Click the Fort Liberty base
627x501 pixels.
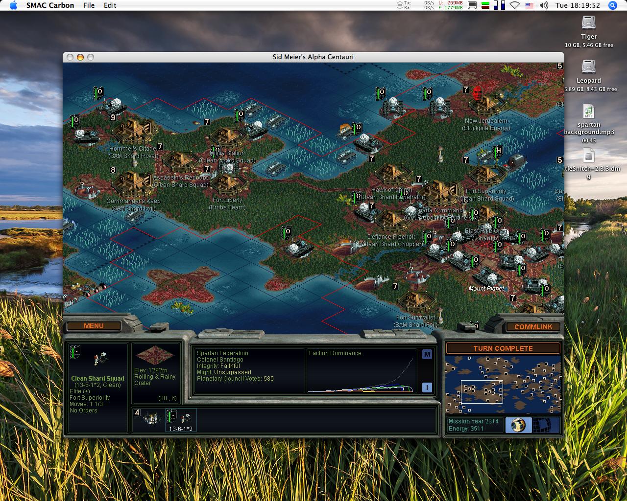[227, 183]
